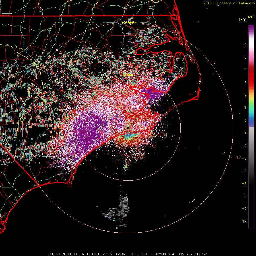Click the 2 dB scale value
Viewport: 256px width, 256px height.
click(x=245, y=95)
